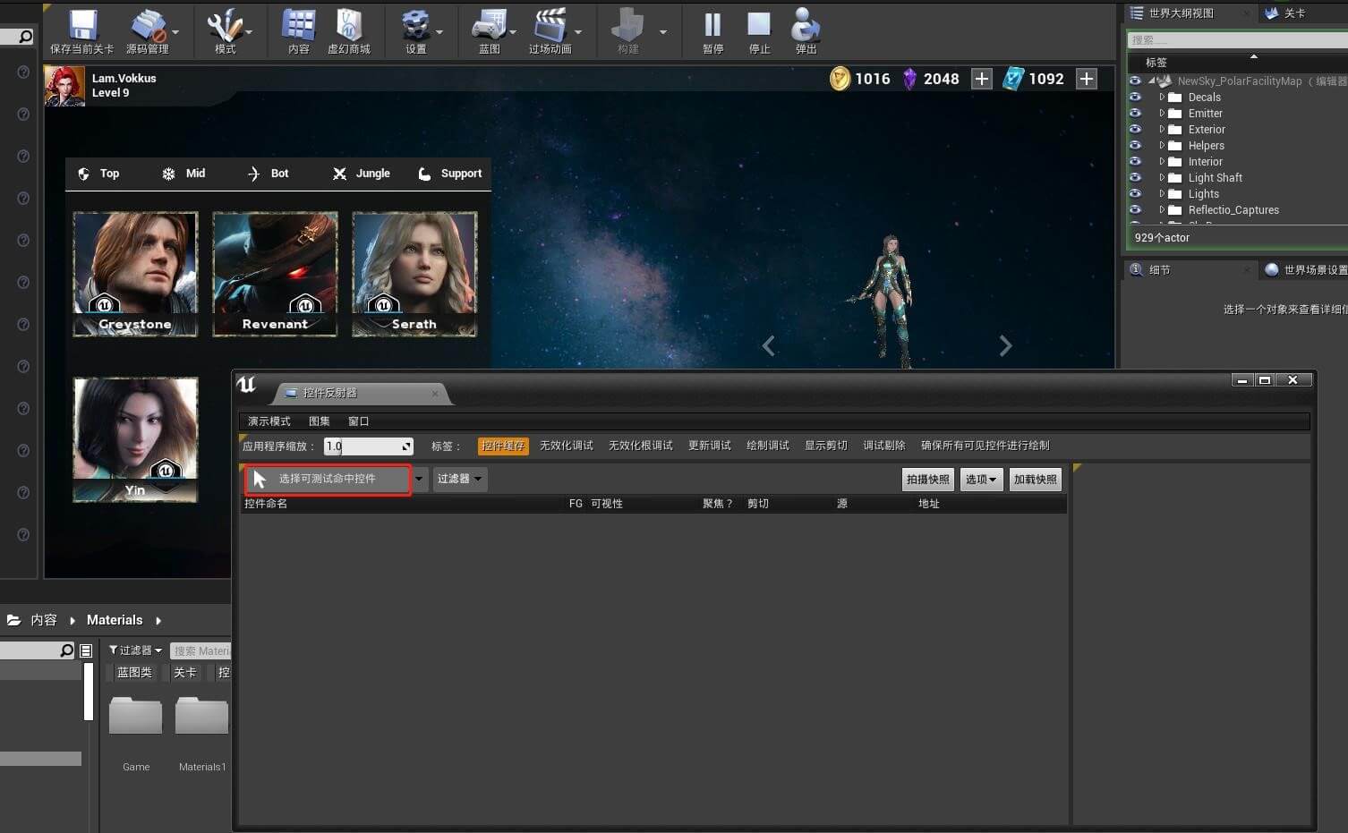Toggle visibility of Helpers folder

[1135, 145]
